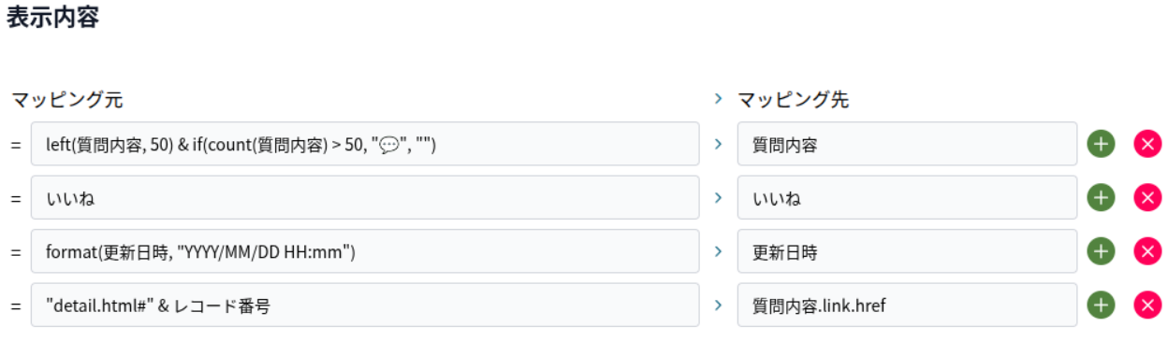Focus the いいね source field
This screenshot has width=1168, height=341.
tap(365, 198)
